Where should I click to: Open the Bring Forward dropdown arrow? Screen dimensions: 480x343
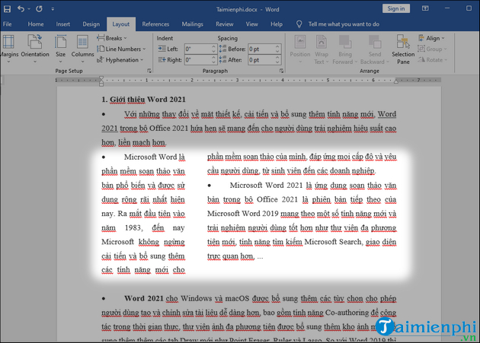point(356,62)
